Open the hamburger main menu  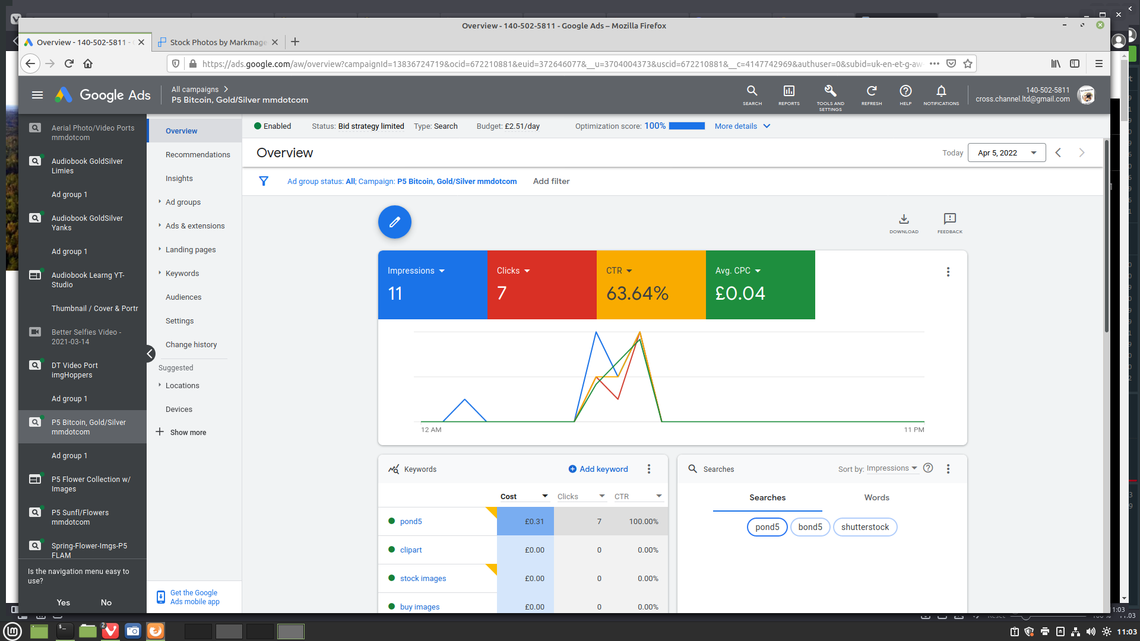coord(37,95)
